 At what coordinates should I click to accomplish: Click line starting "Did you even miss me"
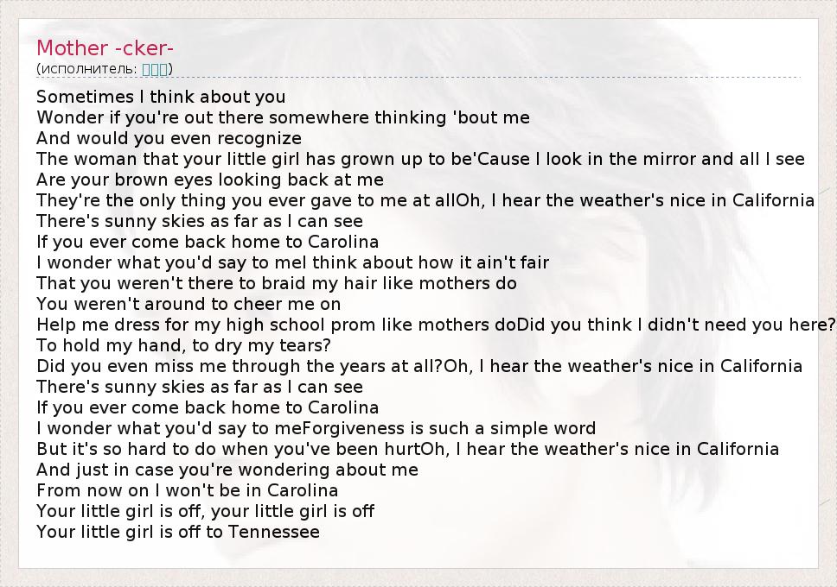pos(419,366)
